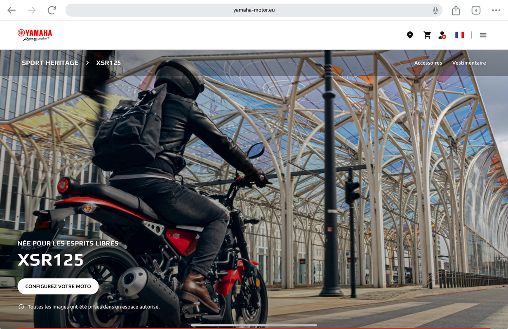Go back to the previous page
This screenshot has width=508, height=329.
pos(12,10)
